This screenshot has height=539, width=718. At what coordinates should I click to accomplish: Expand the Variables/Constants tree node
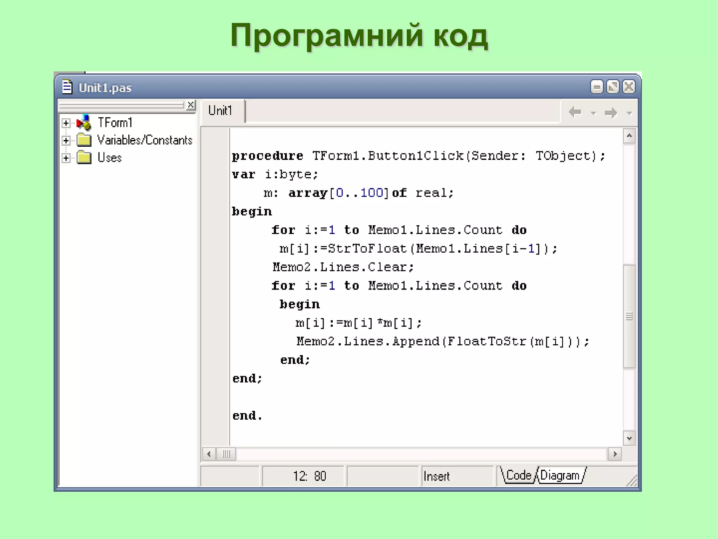pyautogui.click(x=66, y=141)
